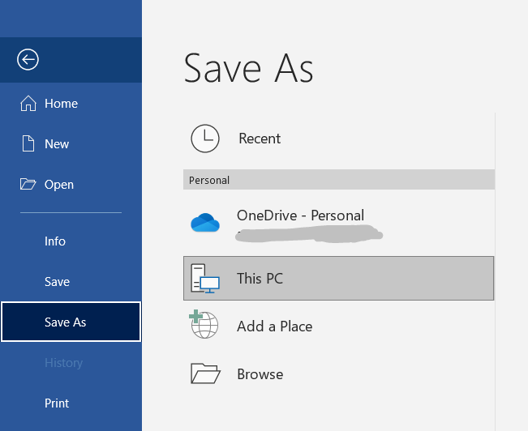Image resolution: width=528 pixels, height=431 pixels.
Task: Click the Recent clock icon
Action: pos(204,139)
